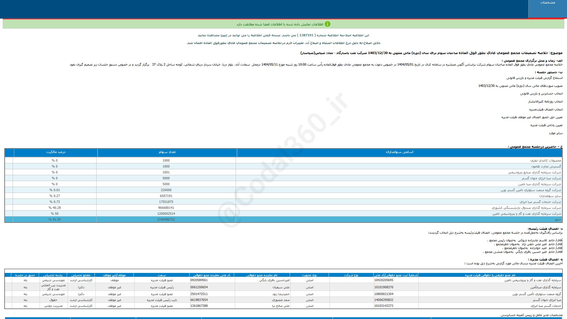Select شرکت گروه صنعت سلولزي تامين گستر نوين
567x319 pixels.
pos(531,190)
